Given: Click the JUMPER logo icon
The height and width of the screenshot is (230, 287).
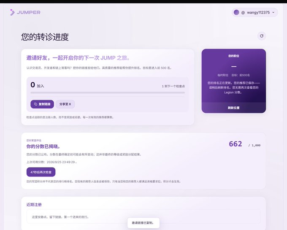Looking at the screenshot, I should tap(12, 12).
